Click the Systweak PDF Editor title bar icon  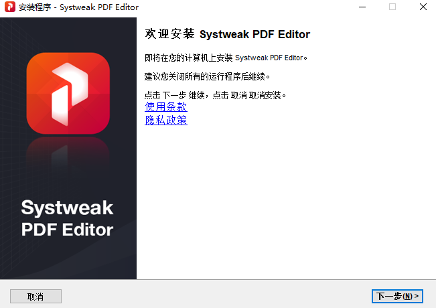point(9,7)
